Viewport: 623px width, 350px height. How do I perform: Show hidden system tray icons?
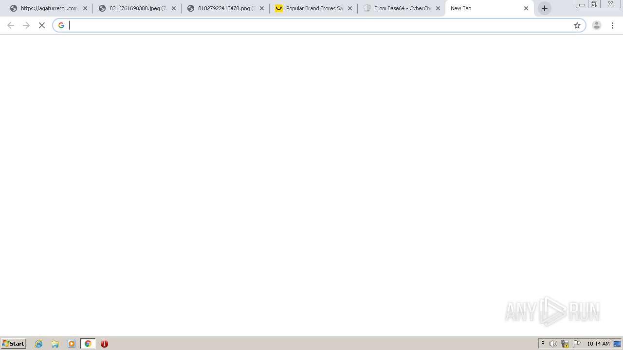pos(543,344)
